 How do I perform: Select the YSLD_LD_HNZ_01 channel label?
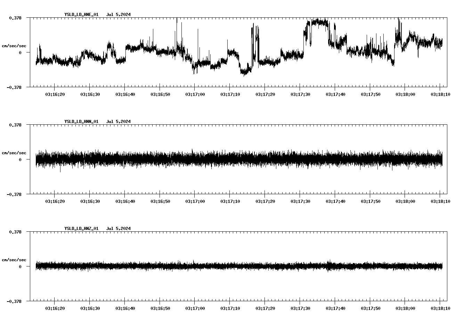click(81, 229)
